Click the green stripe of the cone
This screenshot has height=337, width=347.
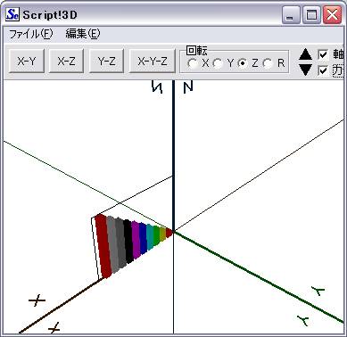(x=156, y=236)
